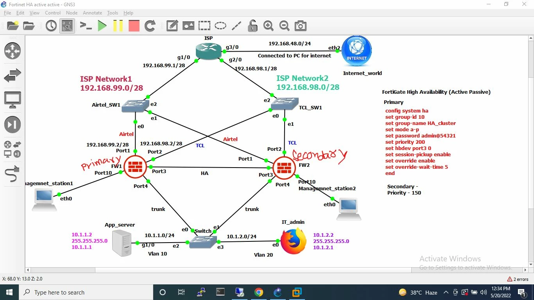Open the Manage snapshots clock icon
Image resolution: width=534 pixels, height=300 pixels.
coord(51,26)
